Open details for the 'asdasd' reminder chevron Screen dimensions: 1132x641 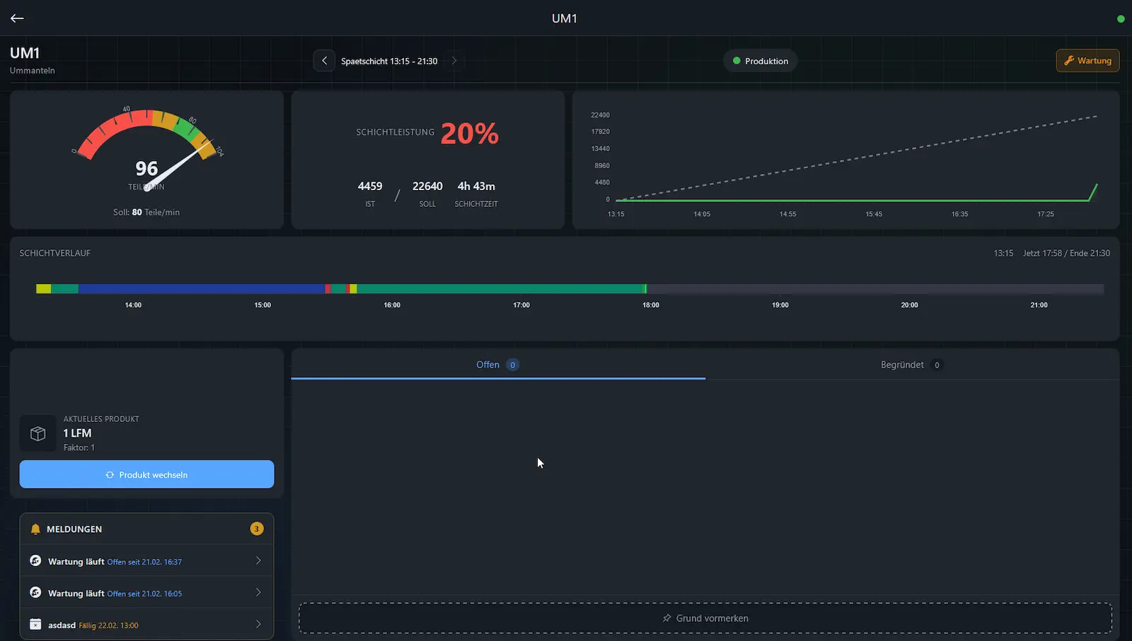pyautogui.click(x=259, y=624)
